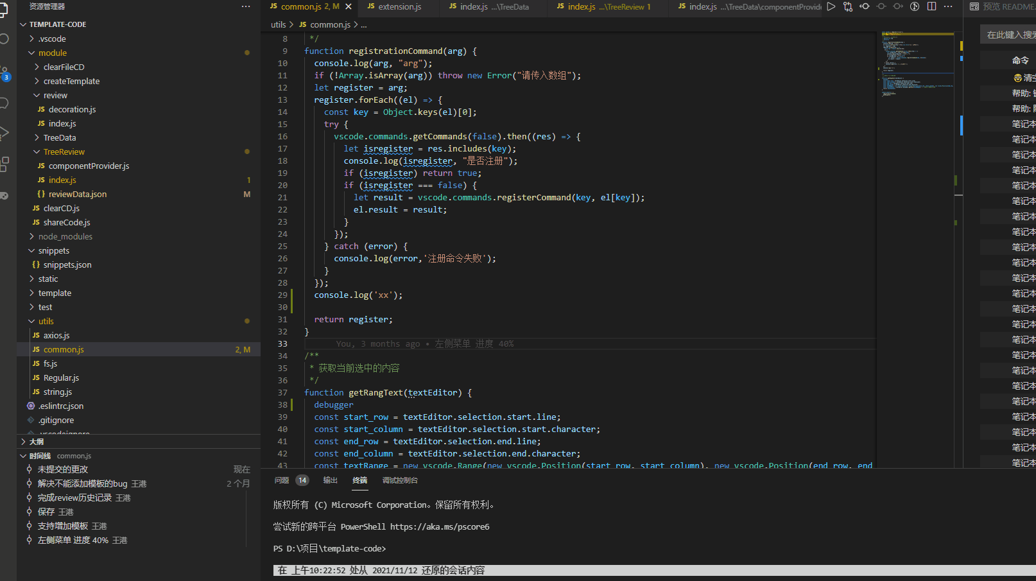Collapse the module folder
Screen dimensions: 1036x581
[31, 53]
